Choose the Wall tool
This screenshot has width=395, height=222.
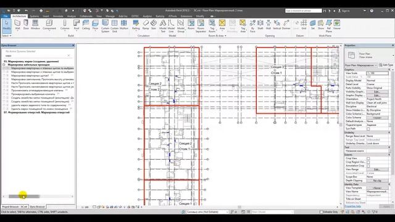coord(17,25)
